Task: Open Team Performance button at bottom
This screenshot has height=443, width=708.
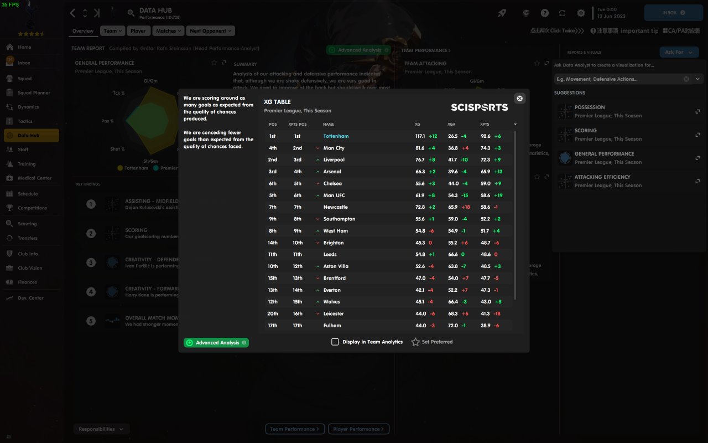Action: [295, 429]
